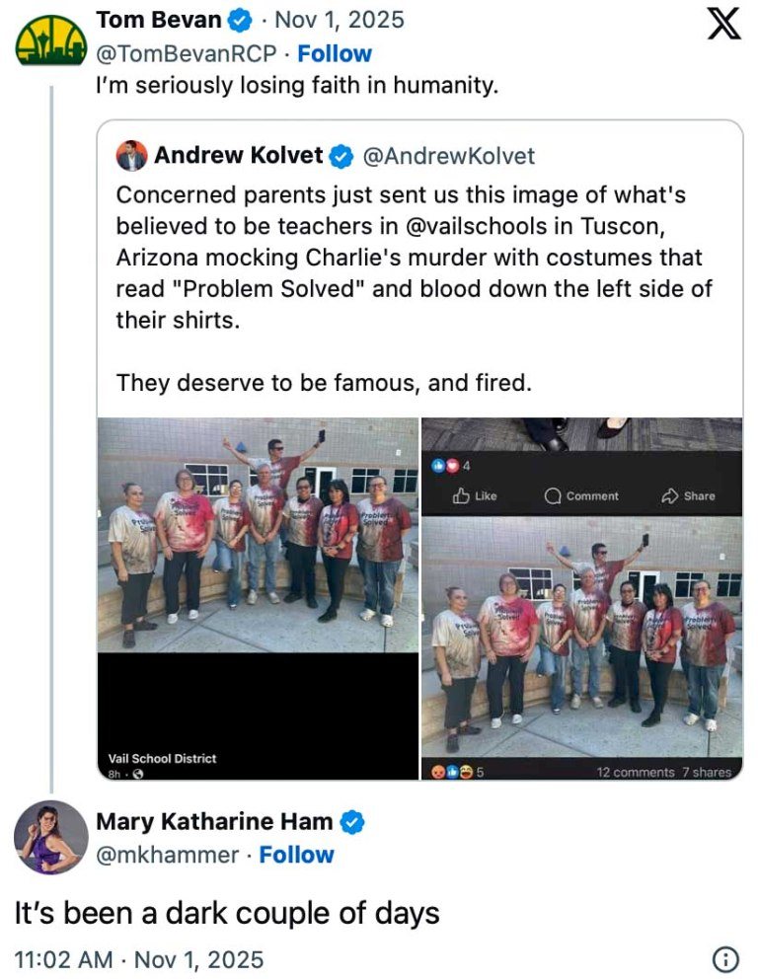Open Andrew Kolvet's display name
Image resolution: width=758 pixels, height=979 pixels.
[x=239, y=156]
